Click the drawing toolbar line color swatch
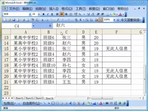Screen dimensions: 148x111 [95, 103]
